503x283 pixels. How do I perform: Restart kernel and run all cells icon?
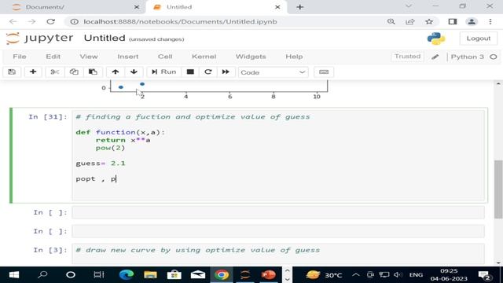[226, 72]
